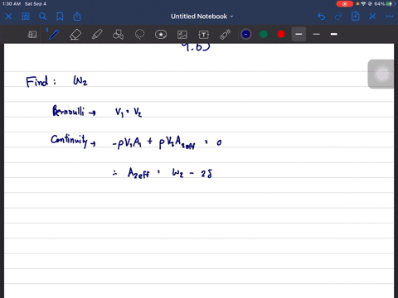The image size is (398, 298).
Task: Toggle the read-only mode icon
Action: click(32, 35)
